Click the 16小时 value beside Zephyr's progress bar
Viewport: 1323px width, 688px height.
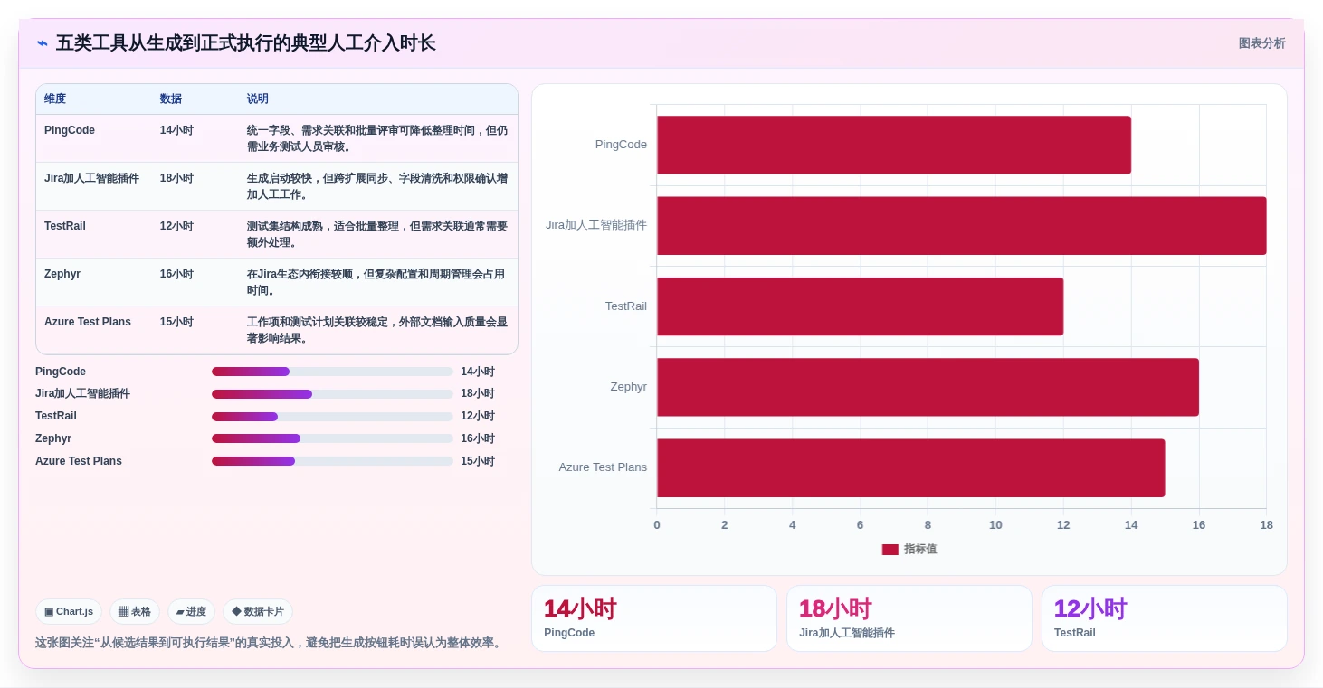point(478,438)
